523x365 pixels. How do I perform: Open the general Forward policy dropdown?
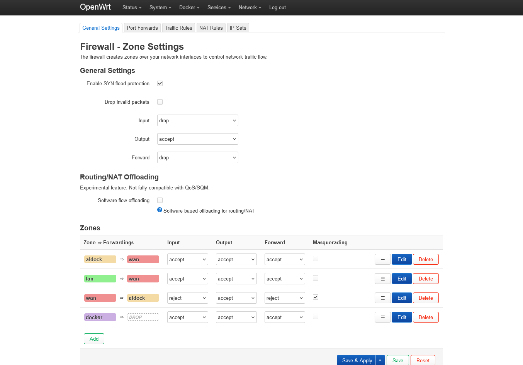pyautogui.click(x=197, y=157)
